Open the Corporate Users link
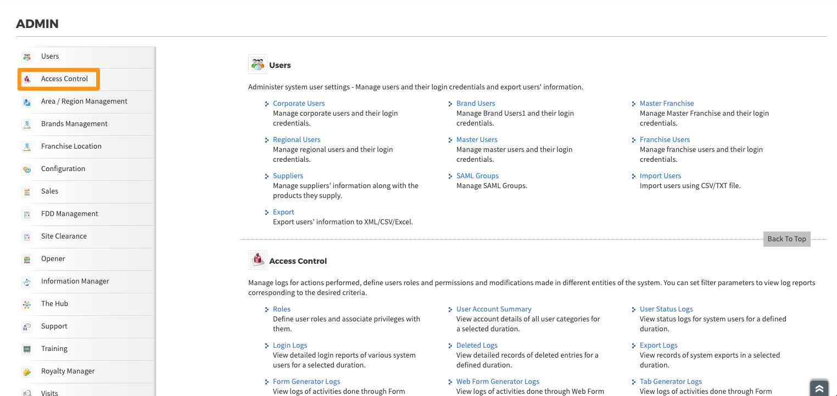The image size is (837, 396). point(299,103)
